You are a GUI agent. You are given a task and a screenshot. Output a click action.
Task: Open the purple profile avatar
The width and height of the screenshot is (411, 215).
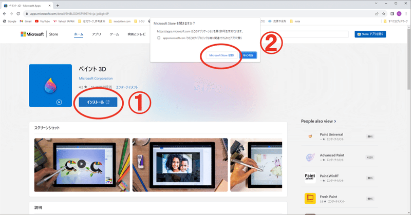(x=399, y=14)
